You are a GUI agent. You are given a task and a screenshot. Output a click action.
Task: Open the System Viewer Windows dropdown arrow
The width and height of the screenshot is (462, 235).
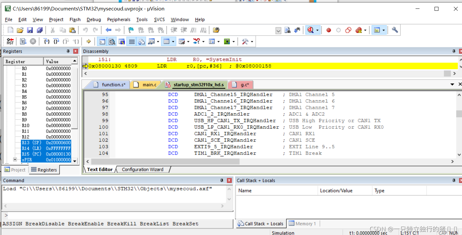tap(233, 42)
